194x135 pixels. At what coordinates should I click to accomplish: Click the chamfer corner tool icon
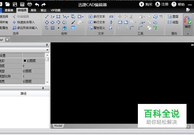click(x=141, y=28)
